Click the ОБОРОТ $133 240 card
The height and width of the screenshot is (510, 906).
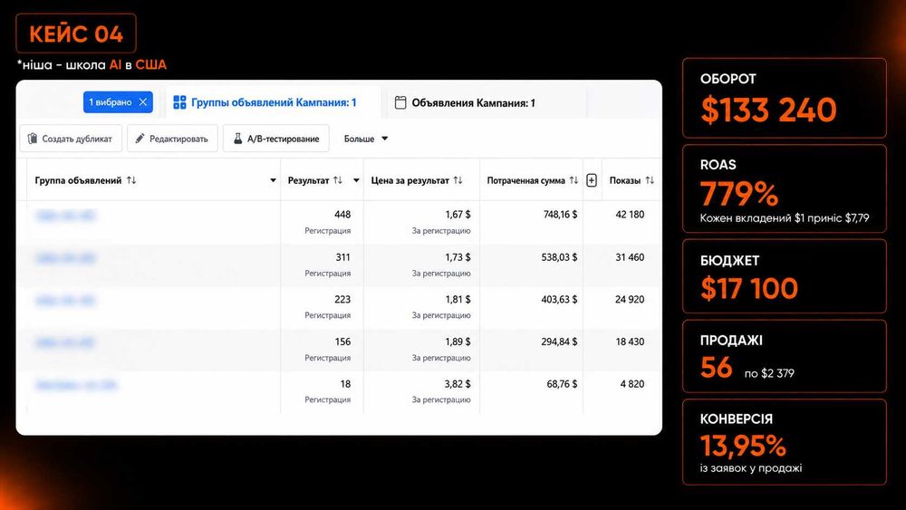pyautogui.click(x=784, y=98)
